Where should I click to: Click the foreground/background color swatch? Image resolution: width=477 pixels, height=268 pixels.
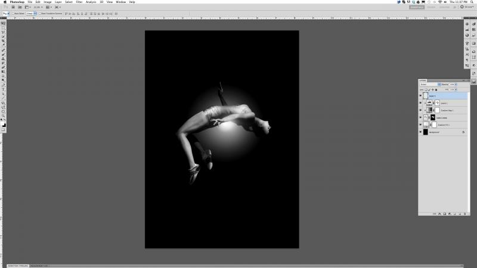pyautogui.click(x=3, y=124)
